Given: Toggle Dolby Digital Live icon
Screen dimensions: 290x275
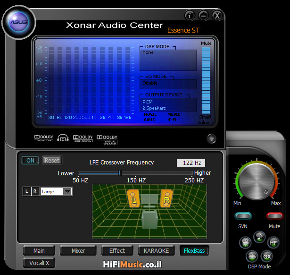Looking at the screenshot, I should (x=44, y=138).
